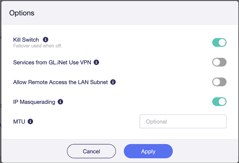
Task: Click the info icon beside Kill Switch
Action: click(45, 40)
